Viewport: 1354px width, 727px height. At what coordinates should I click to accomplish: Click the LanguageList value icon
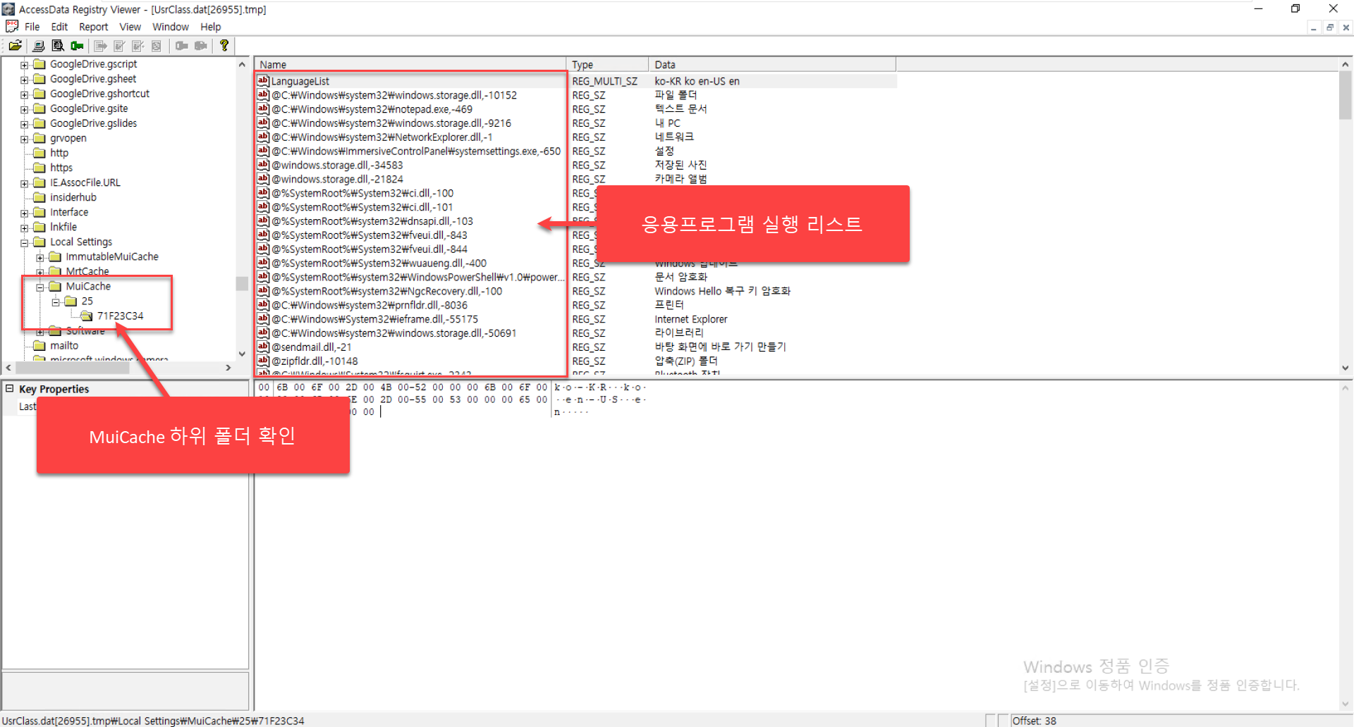point(263,81)
